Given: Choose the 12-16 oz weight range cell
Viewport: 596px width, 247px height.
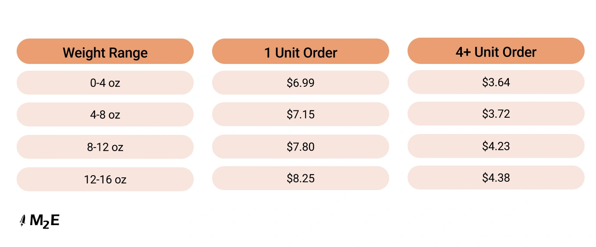Looking at the screenshot, I should pyautogui.click(x=105, y=179).
